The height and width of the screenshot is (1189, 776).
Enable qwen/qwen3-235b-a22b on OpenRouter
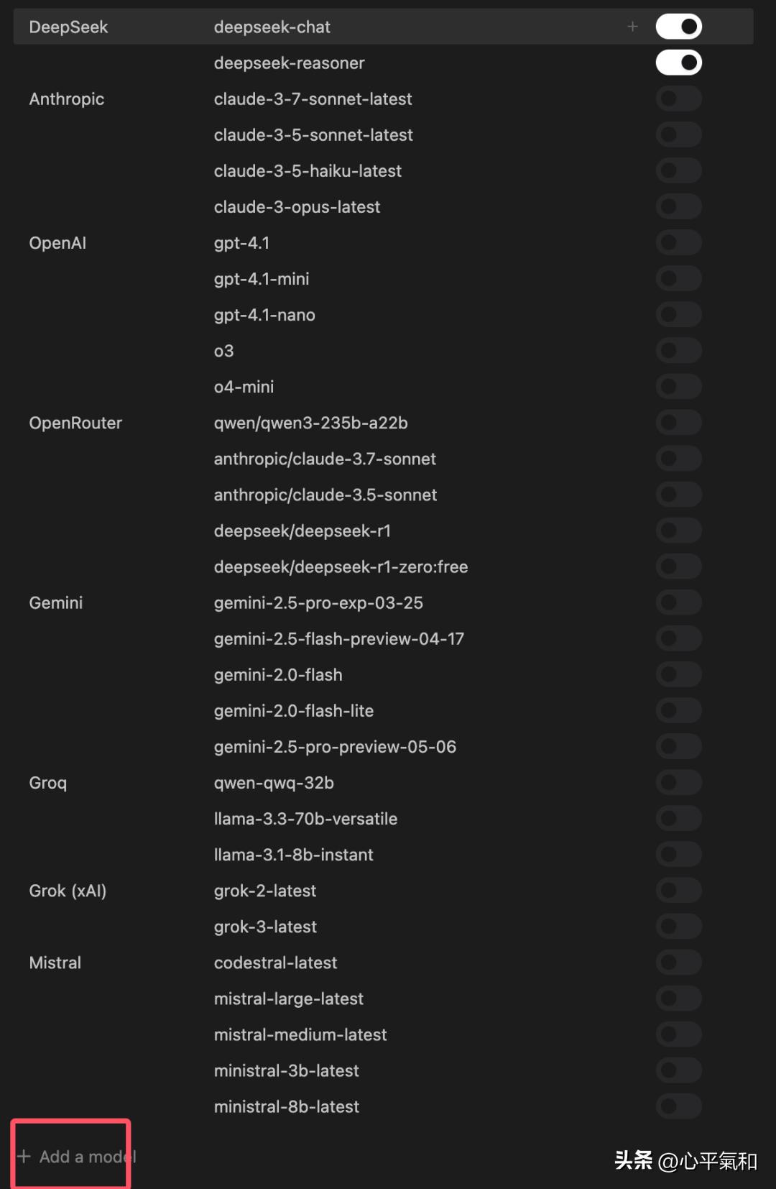[x=678, y=422]
